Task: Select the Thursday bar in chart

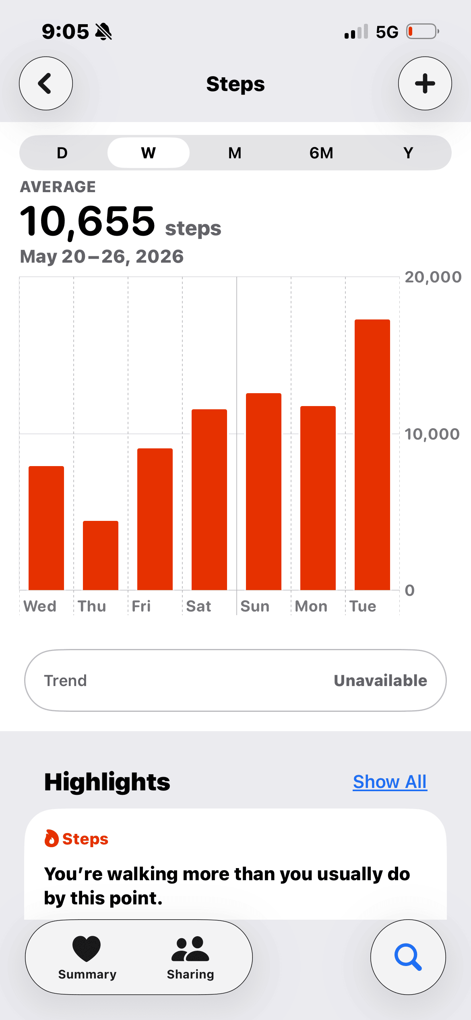Action: tap(101, 556)
